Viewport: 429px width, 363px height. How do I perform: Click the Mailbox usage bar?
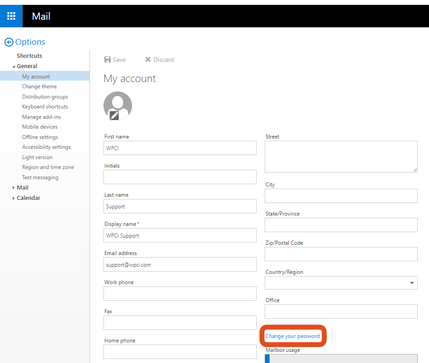coord(341,359)
